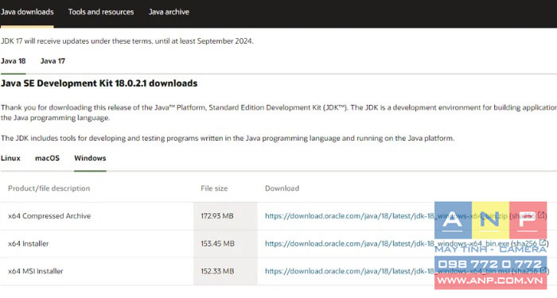Switch to the macOS downloads tab

[47, 158]
